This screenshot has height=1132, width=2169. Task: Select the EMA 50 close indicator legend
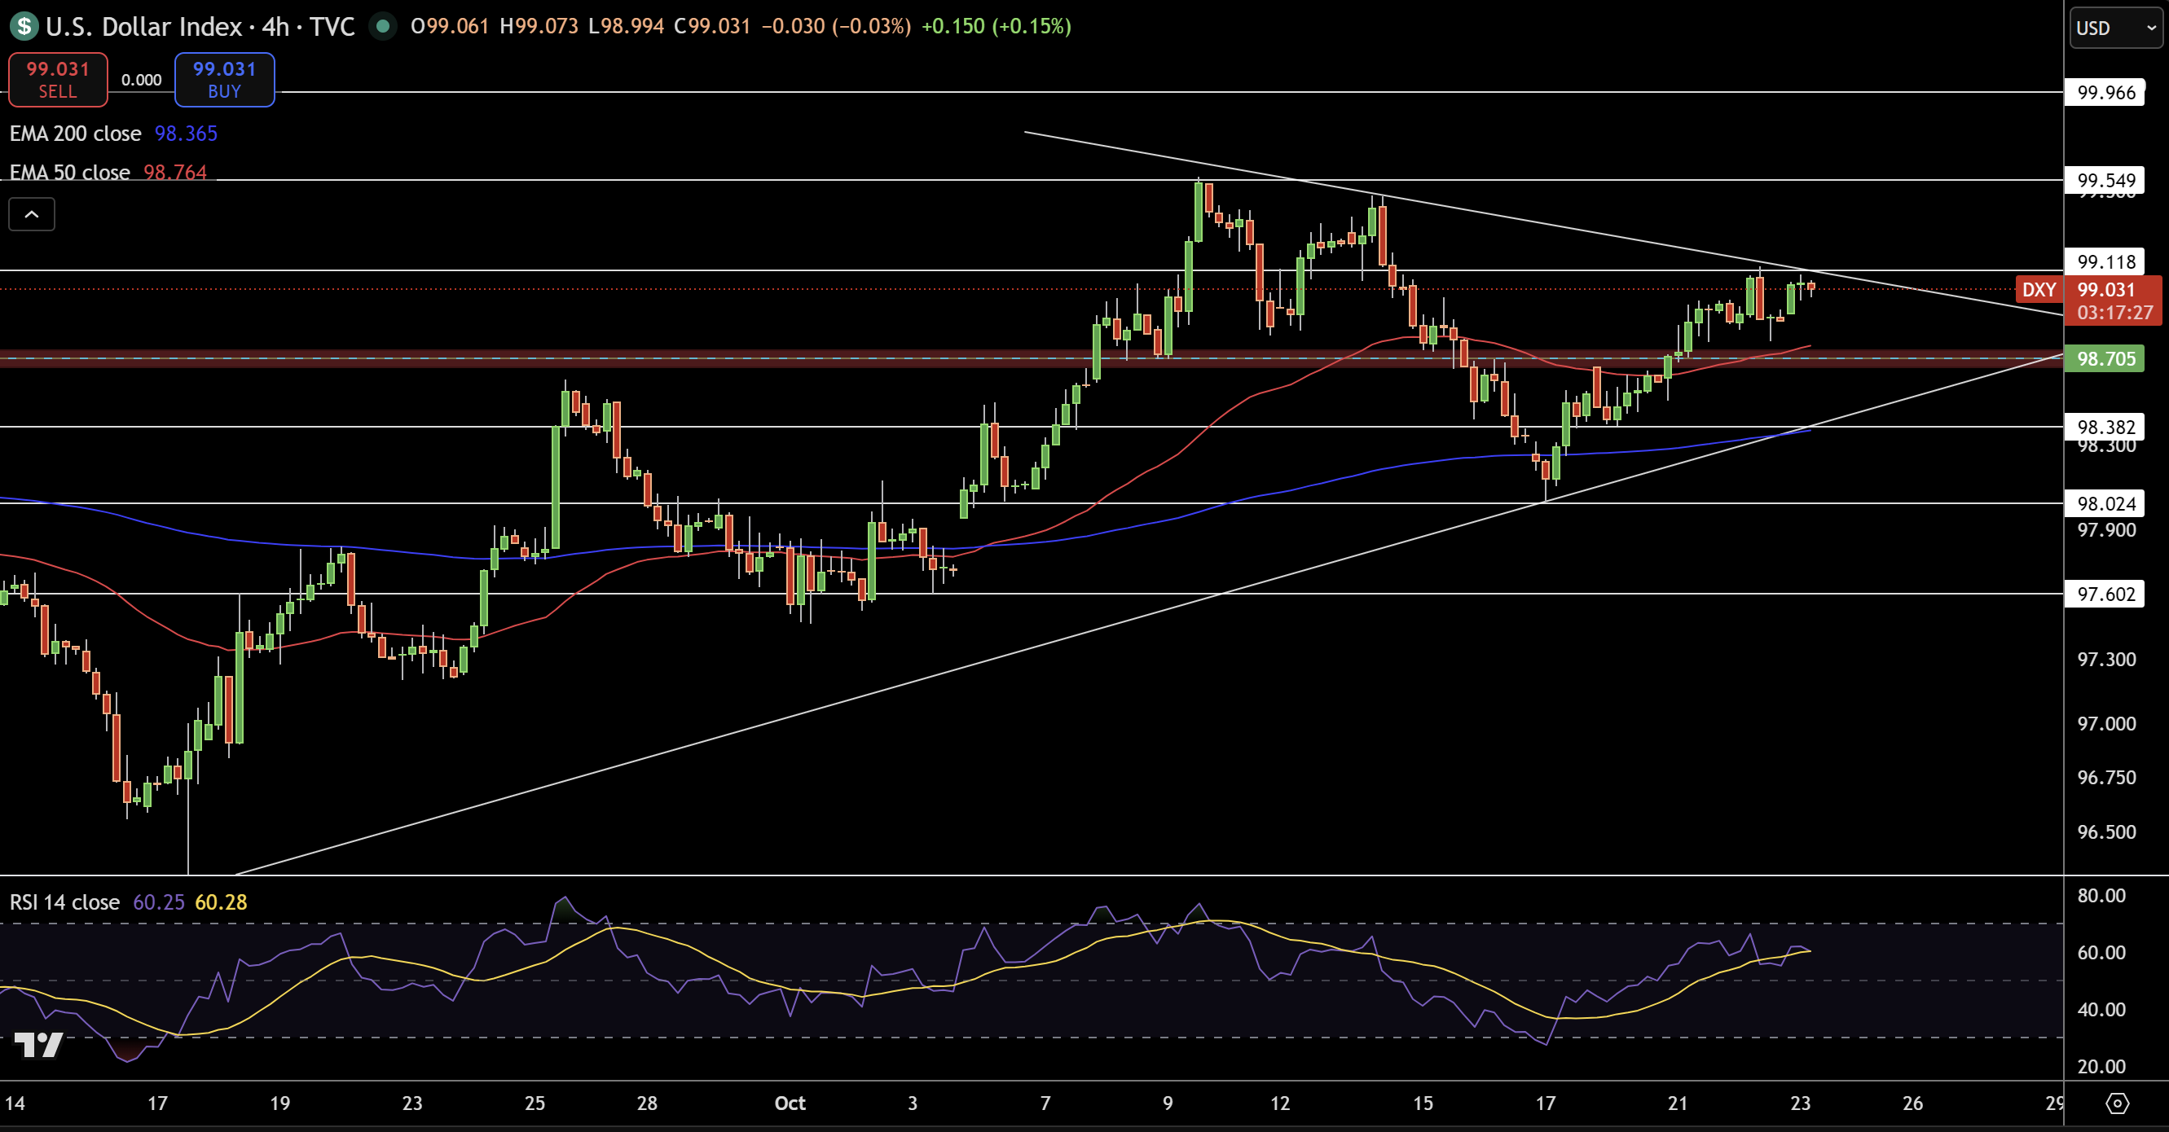(70, 172)
